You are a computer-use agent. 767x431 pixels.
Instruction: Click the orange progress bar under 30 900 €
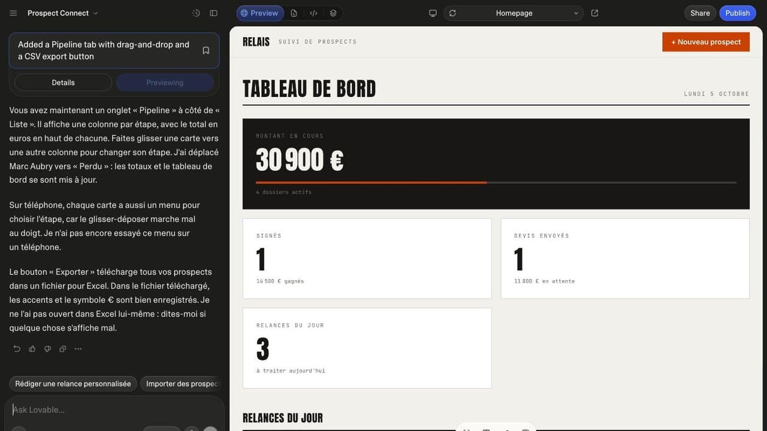tap(371, 183)
